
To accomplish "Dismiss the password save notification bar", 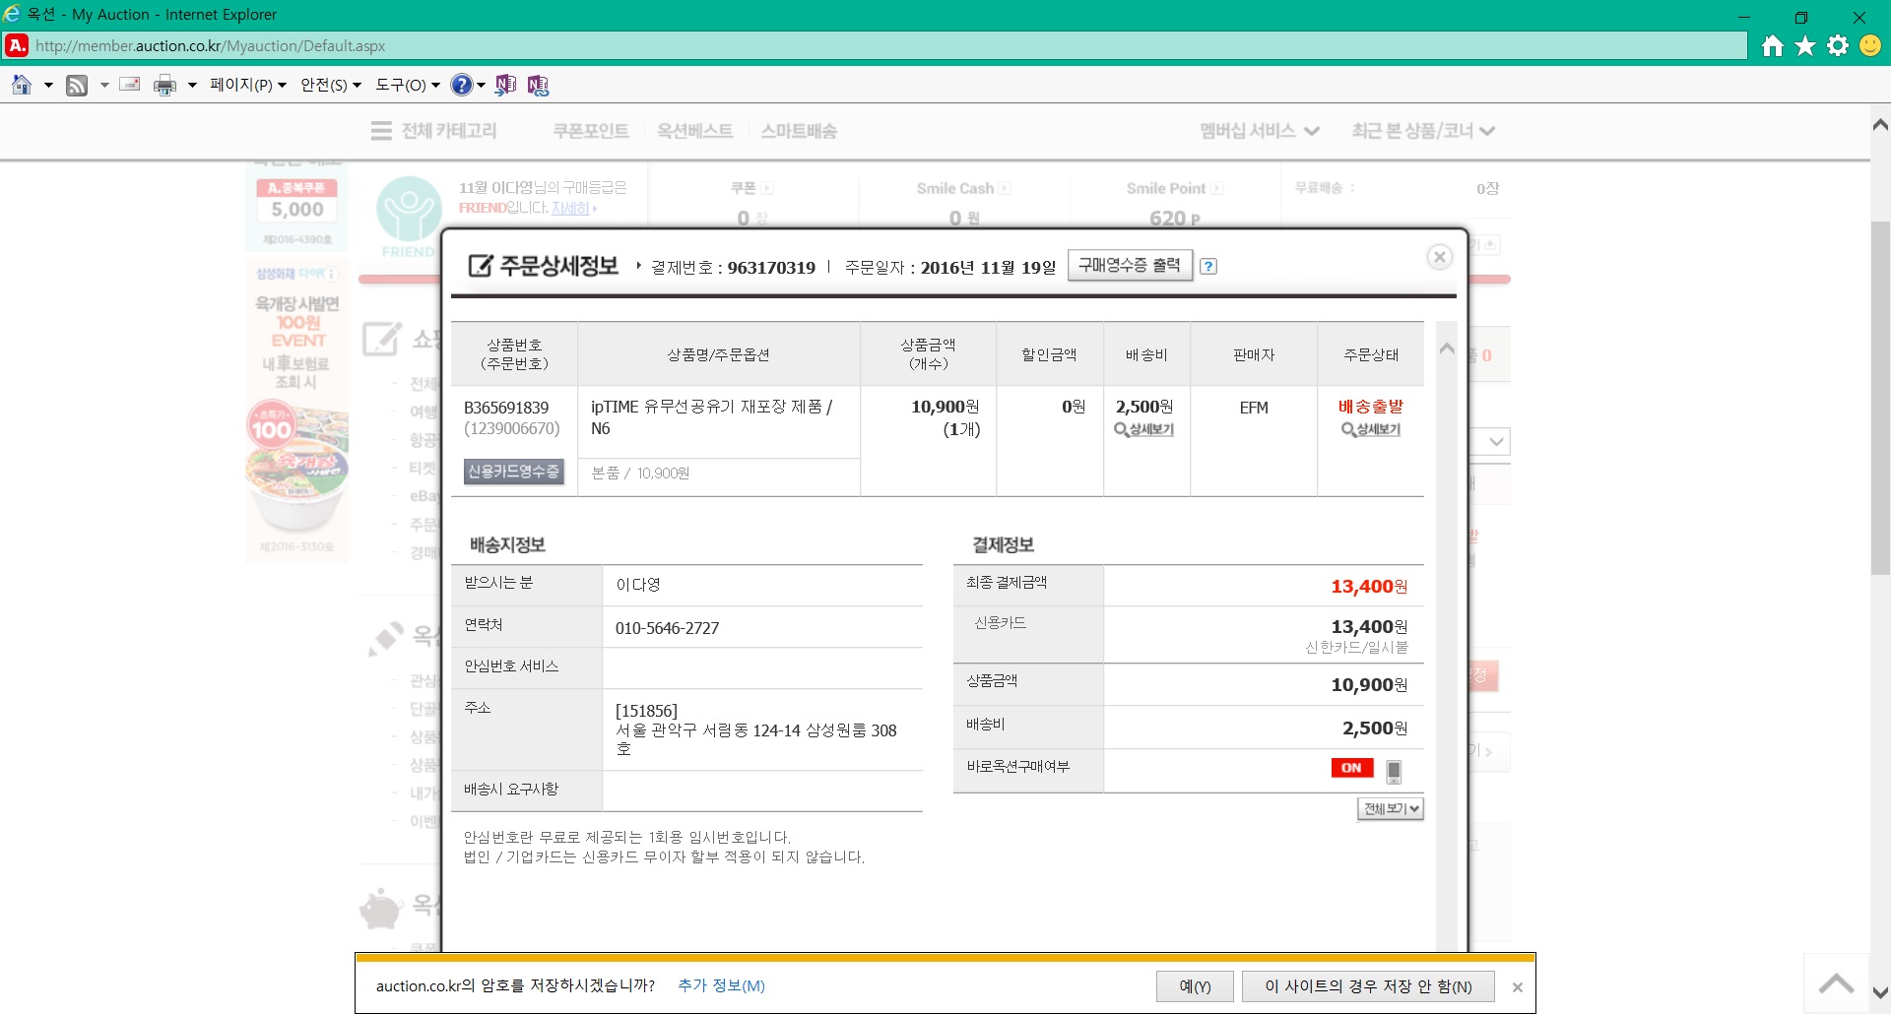I will coord(1517,987).
